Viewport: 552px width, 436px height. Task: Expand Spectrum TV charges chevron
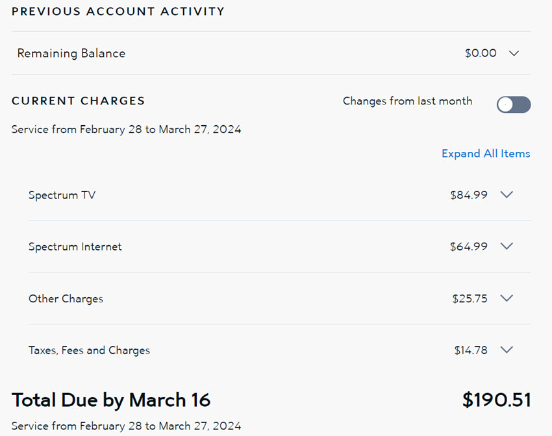[507, 195]
